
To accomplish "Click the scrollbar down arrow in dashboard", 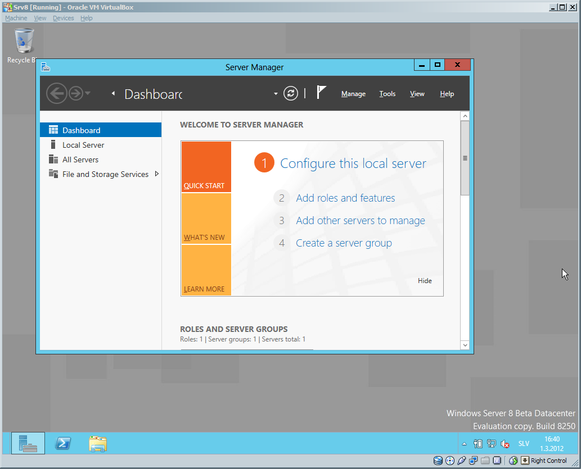I will [465, 345].
